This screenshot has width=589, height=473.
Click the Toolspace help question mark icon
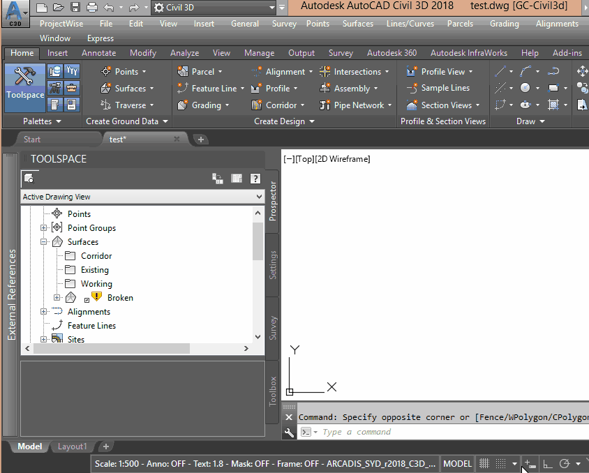[255, 179]
